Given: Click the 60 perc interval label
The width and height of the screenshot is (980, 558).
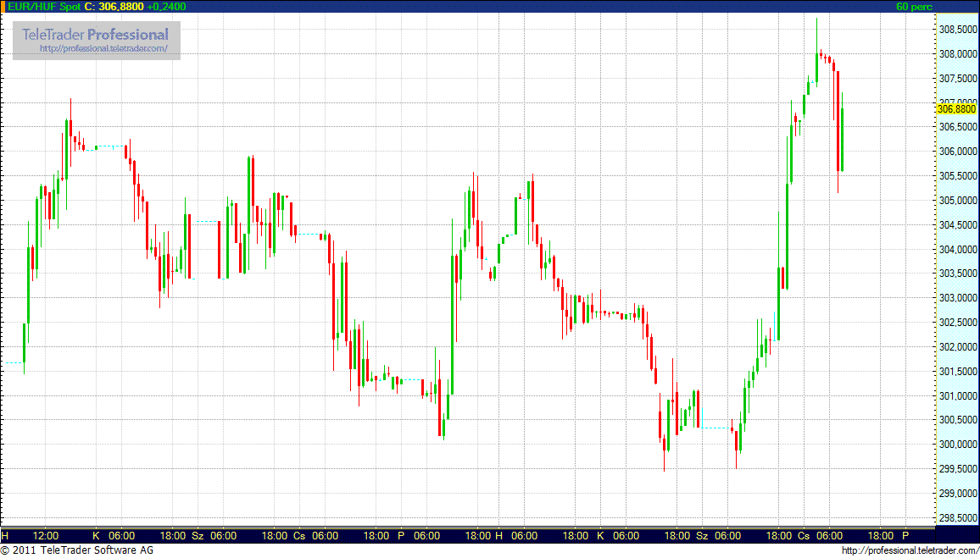Looking at the screenshot, I should tap(914, 7).
